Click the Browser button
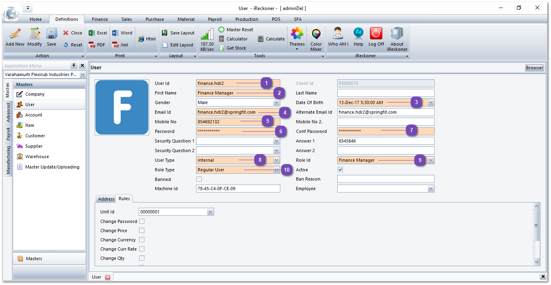Viewport: 551px width, 285px height. 534,68
